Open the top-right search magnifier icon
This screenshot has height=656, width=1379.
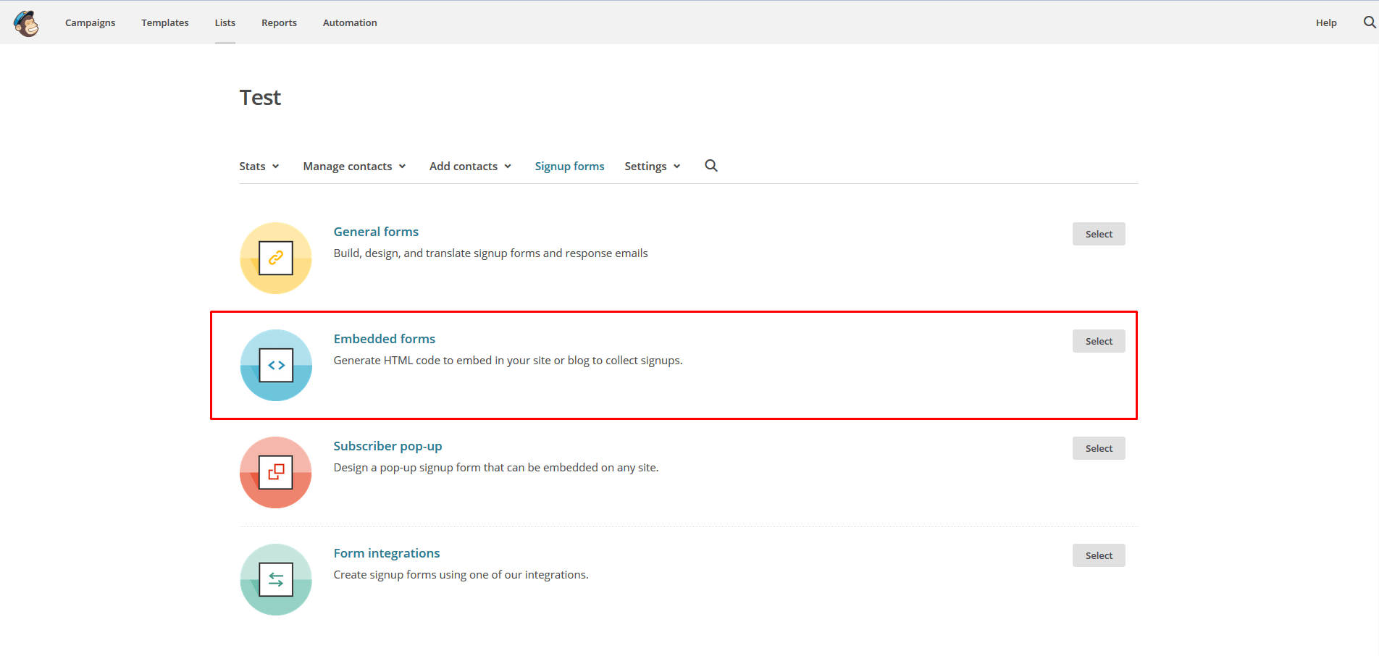[1369, 22]
